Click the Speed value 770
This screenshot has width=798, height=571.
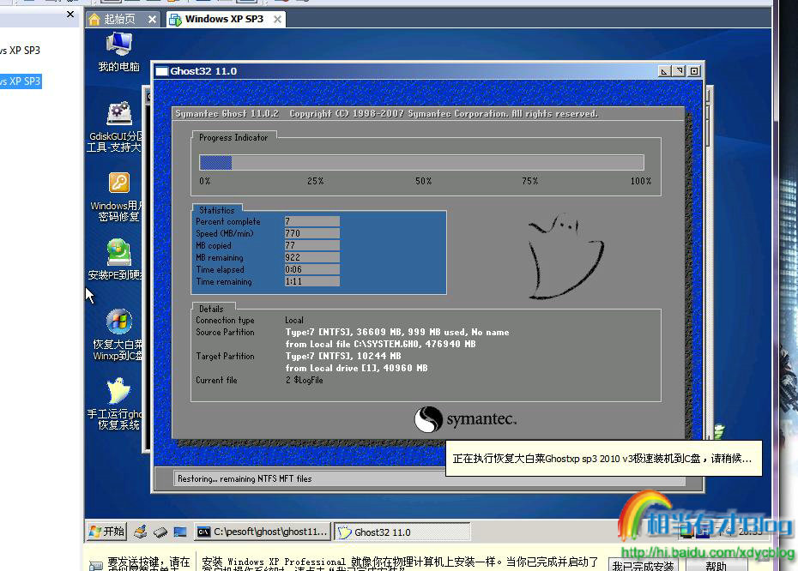312,233
